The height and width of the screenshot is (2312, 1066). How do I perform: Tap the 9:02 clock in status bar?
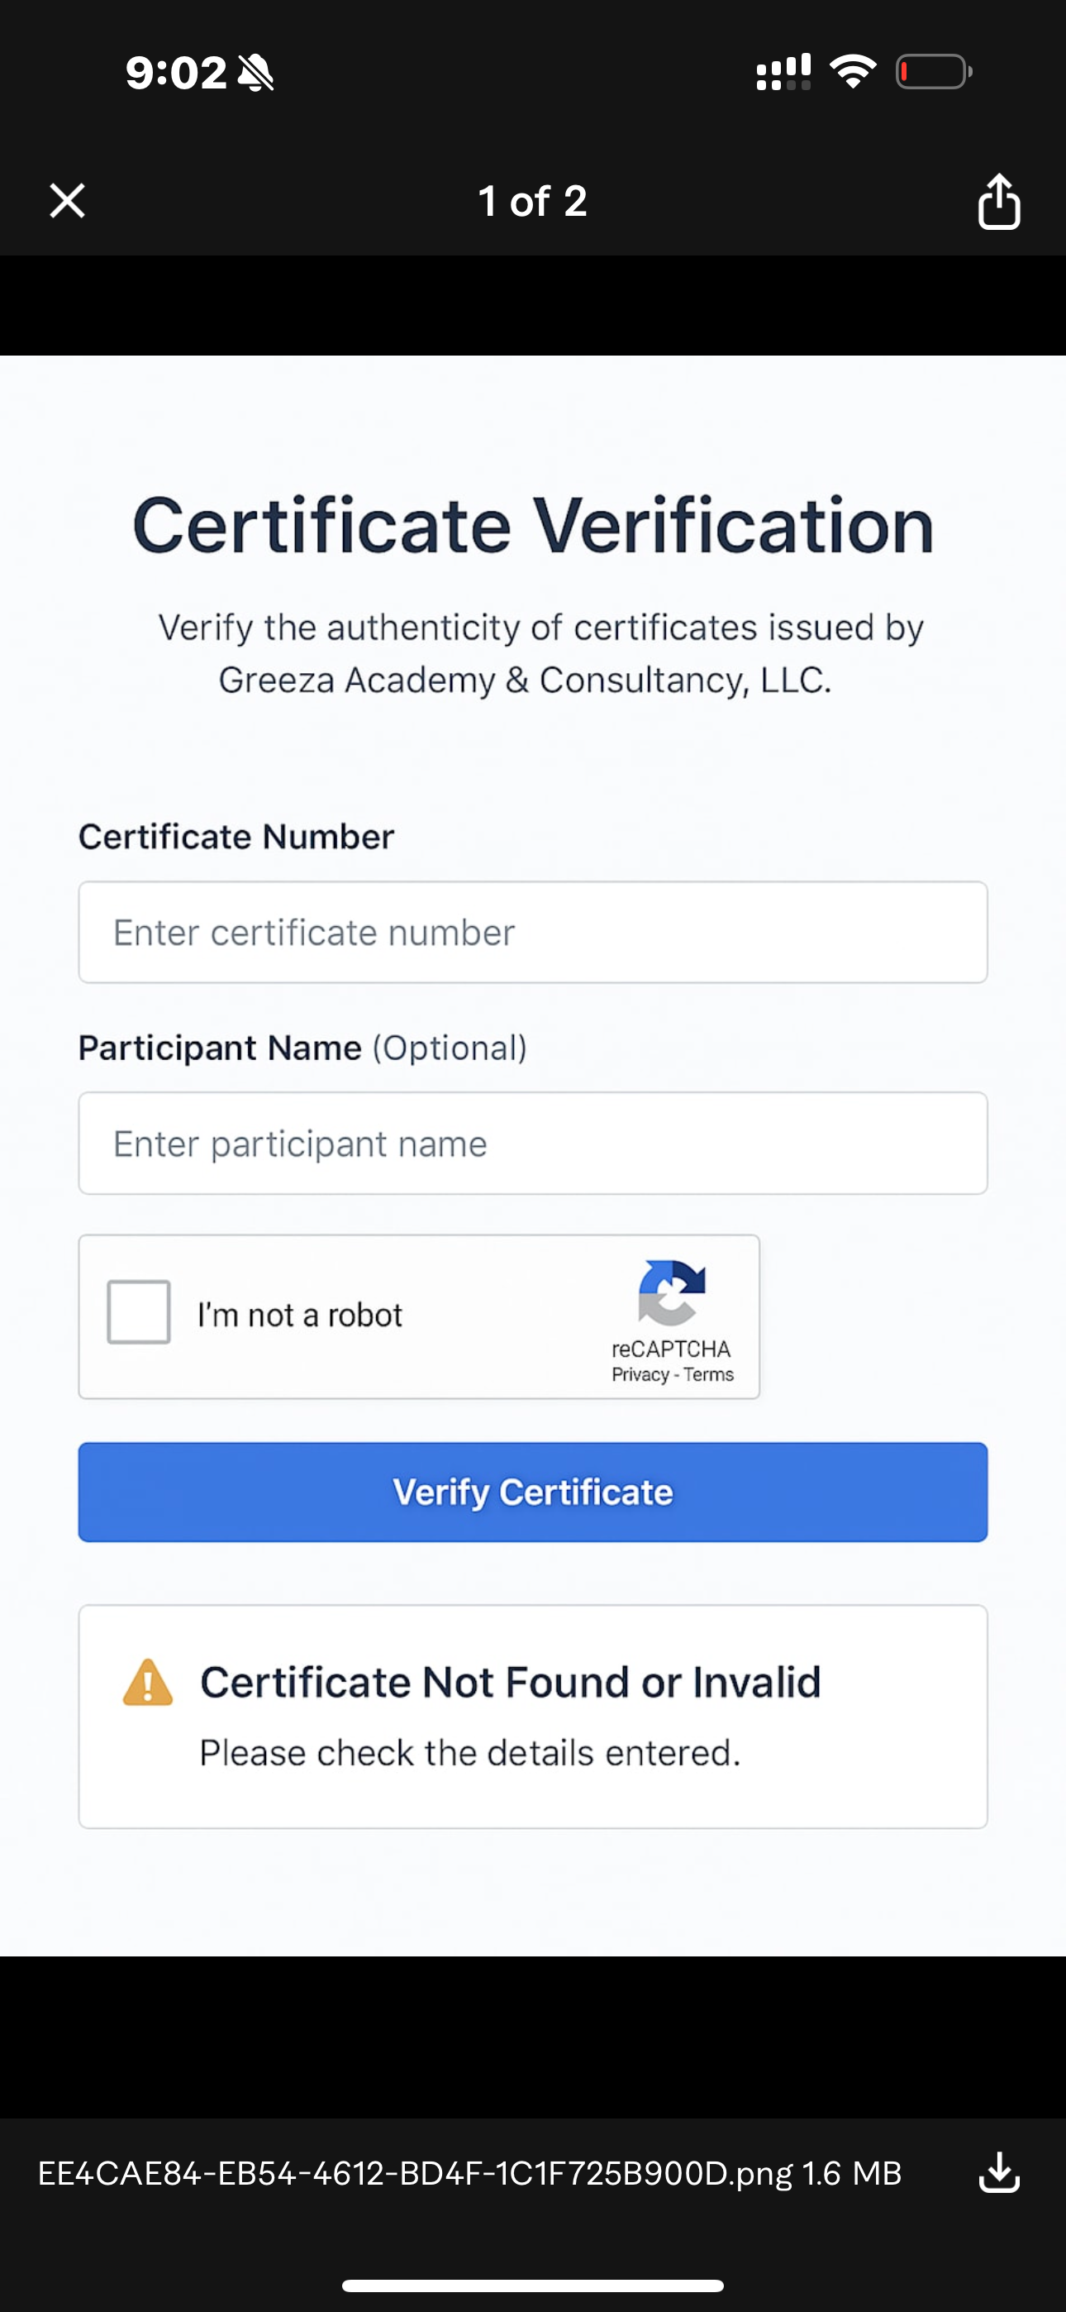point(177,73)
